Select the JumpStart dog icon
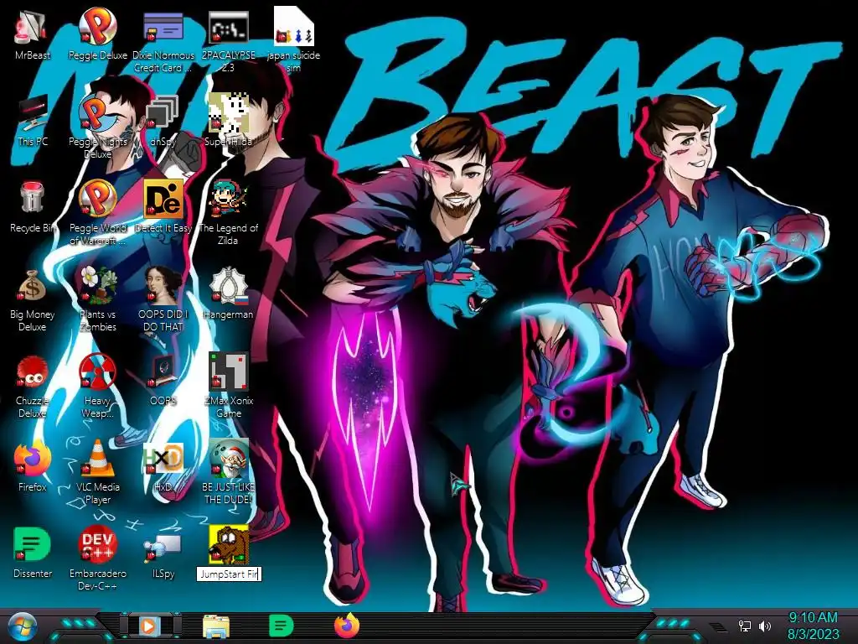Viewport: 858px width, 644px height. pyautogui.click(x=228, y=545)
